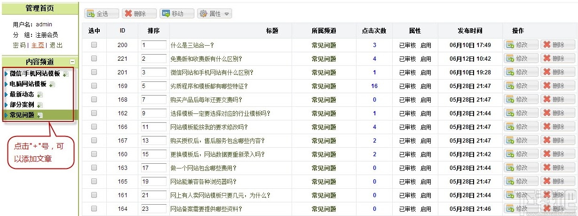Click the 主页 link in user panel
Viewport: 578px width, 216px height.
click(x=38, y=45)
